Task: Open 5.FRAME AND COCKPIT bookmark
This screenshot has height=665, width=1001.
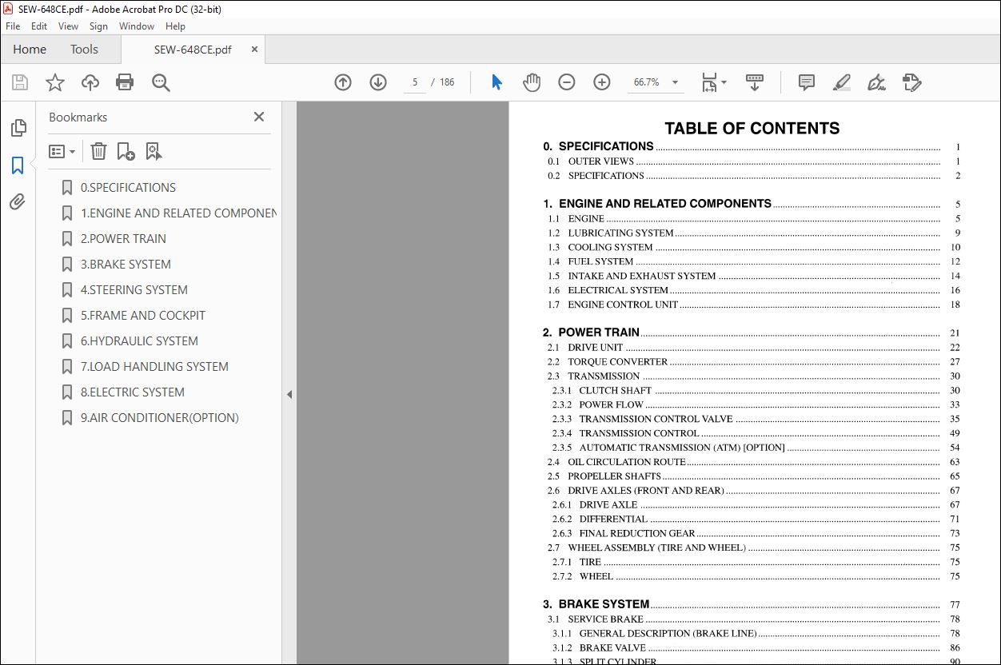Action: (142, 316)
